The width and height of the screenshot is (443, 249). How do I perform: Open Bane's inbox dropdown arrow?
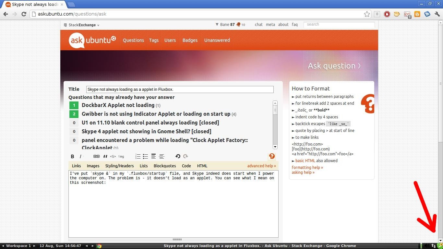[217, 24]
